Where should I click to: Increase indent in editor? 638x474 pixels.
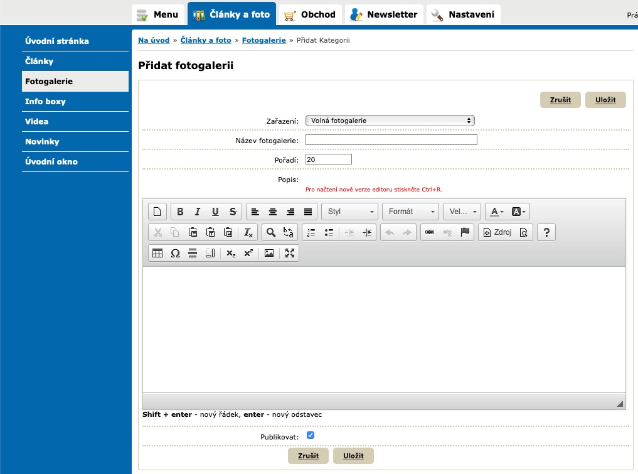pyautogui.click(x=367, y=232)
